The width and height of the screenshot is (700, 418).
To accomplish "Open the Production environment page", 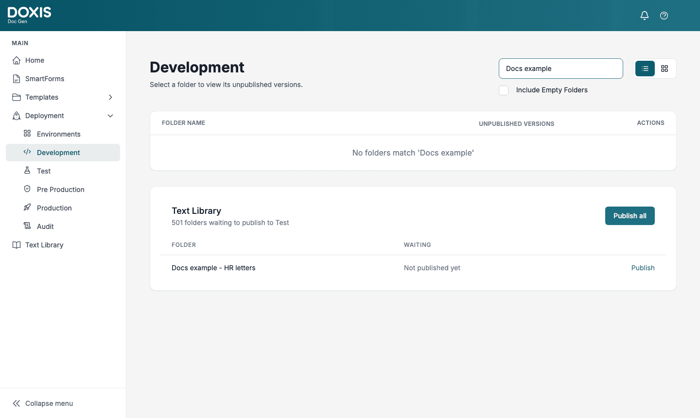I will (x=63, y=208).
